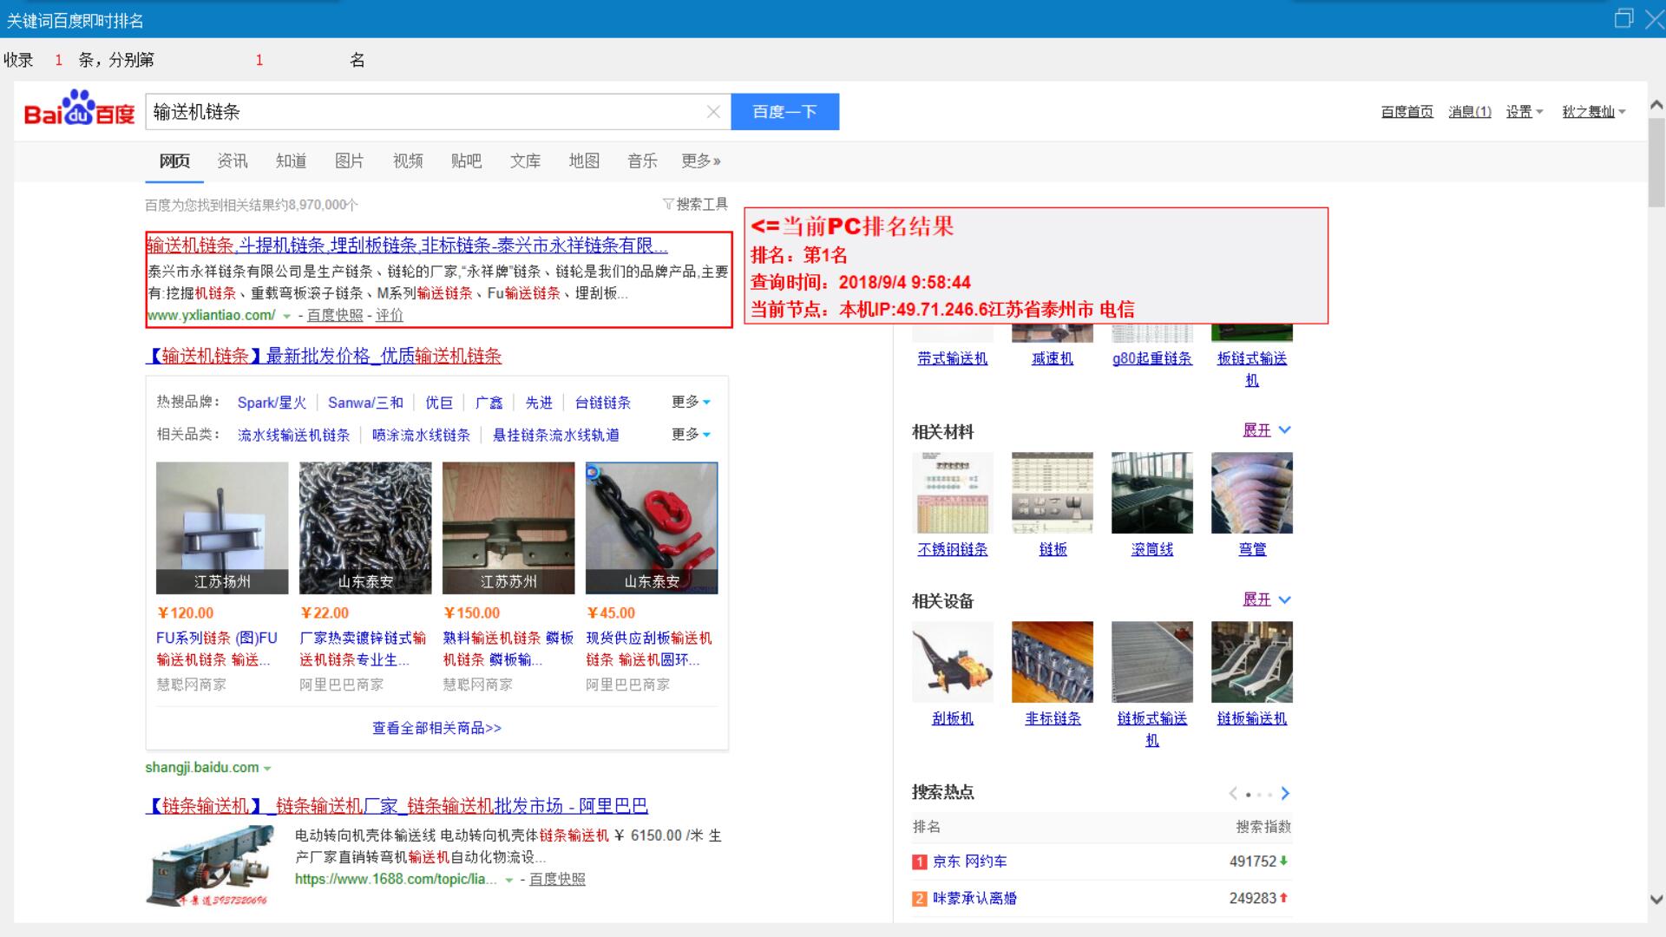Open 不锈钢链条 material thumbnail
Image resolution: width=1666 pixels, height=937 pixels.
point(952,493)
